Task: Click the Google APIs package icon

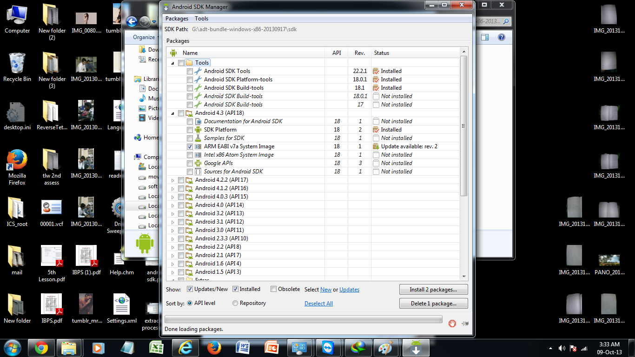Action: tap(198, 163)
